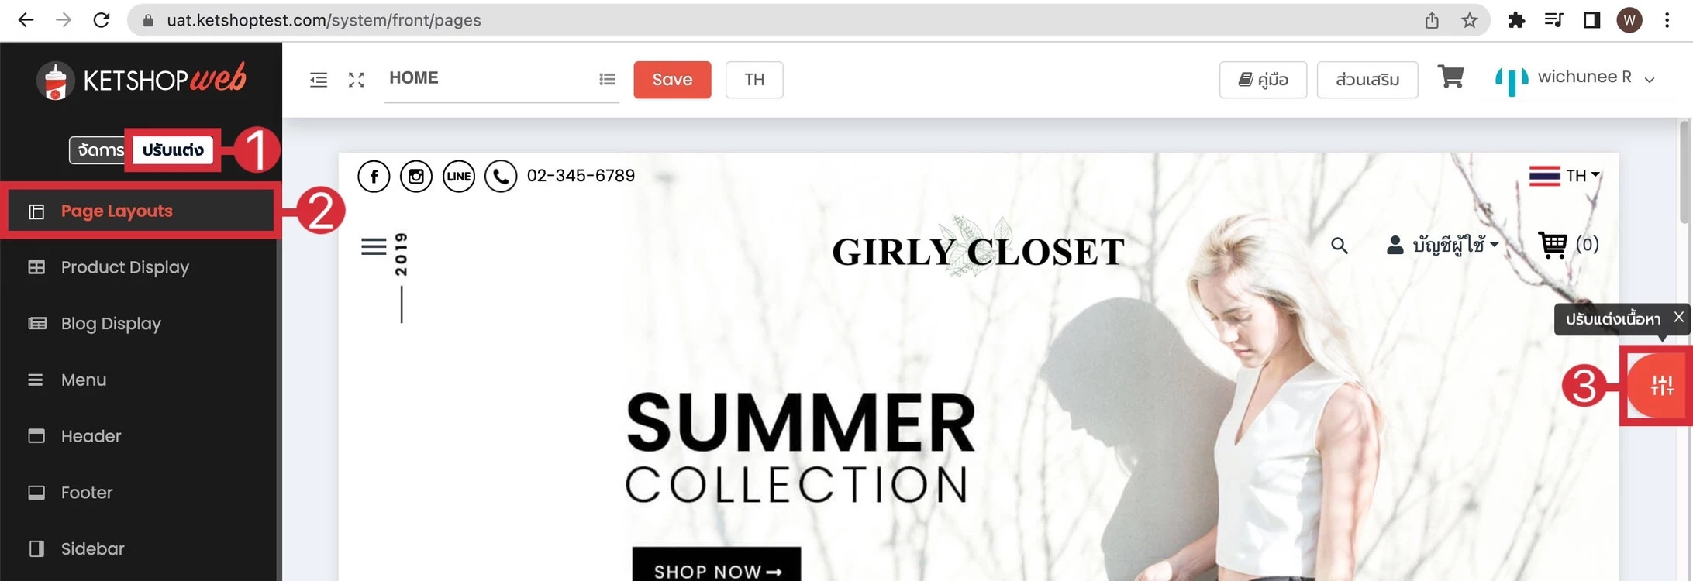1693x581 pixels.
Task: Click the search magnifier on the storefront
Action: pyautogui.click(x=1339, y=246)
